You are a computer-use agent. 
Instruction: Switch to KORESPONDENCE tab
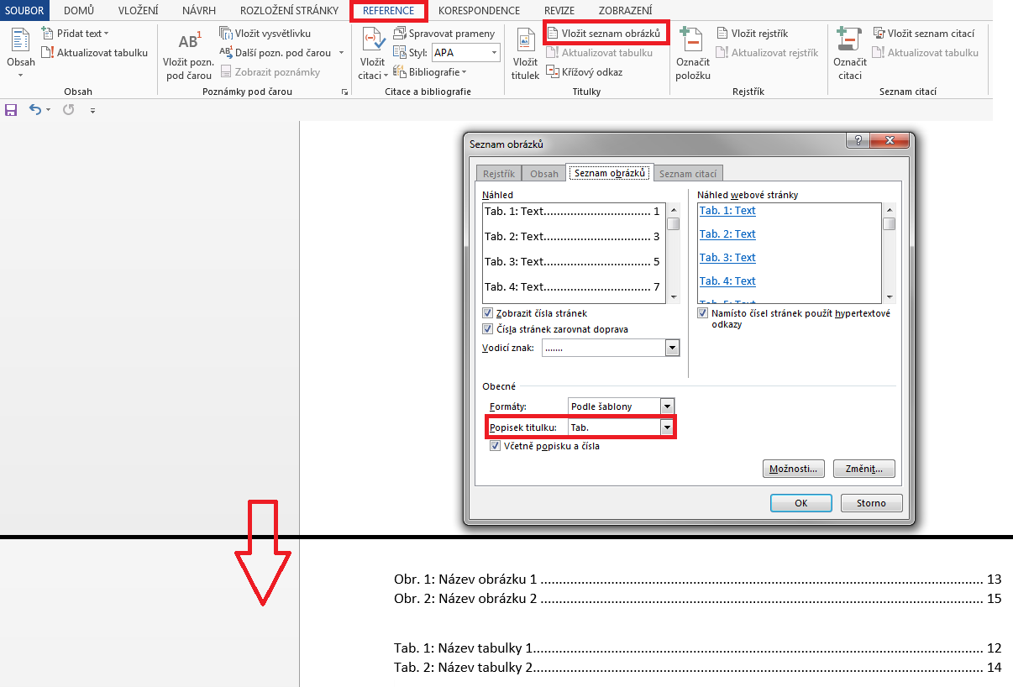tap(479, 11)
